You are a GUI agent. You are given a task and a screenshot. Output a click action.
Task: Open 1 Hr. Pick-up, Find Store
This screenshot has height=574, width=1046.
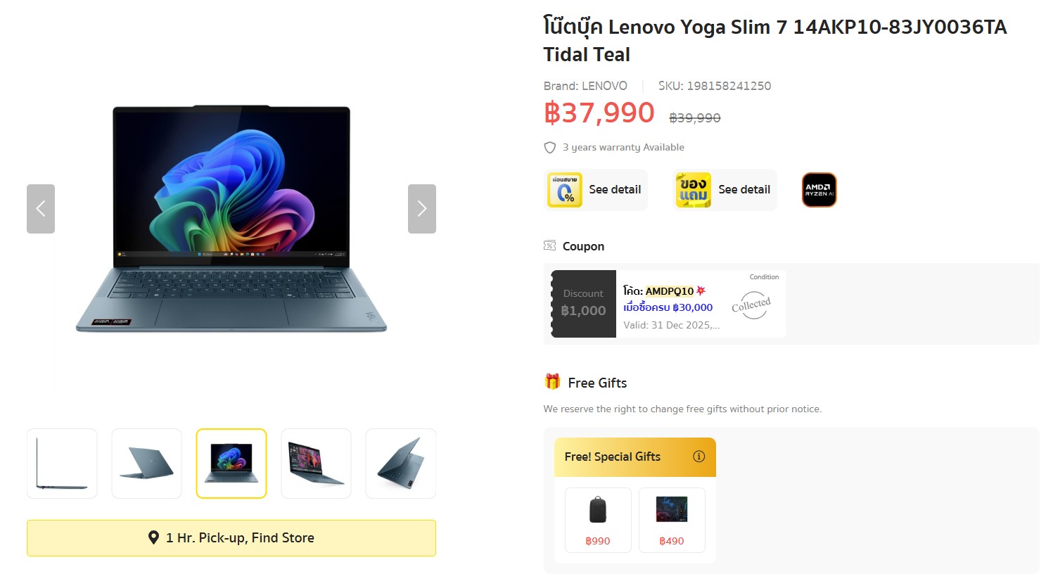tap(231, 538)
